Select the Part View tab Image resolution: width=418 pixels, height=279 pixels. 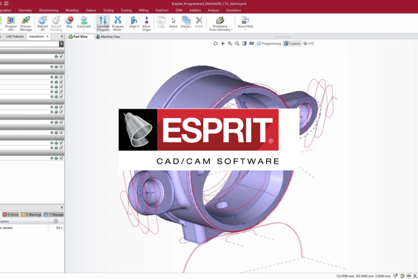(78, 36)
